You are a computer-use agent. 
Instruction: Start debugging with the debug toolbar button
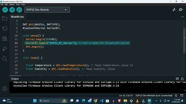pos(19,10)
